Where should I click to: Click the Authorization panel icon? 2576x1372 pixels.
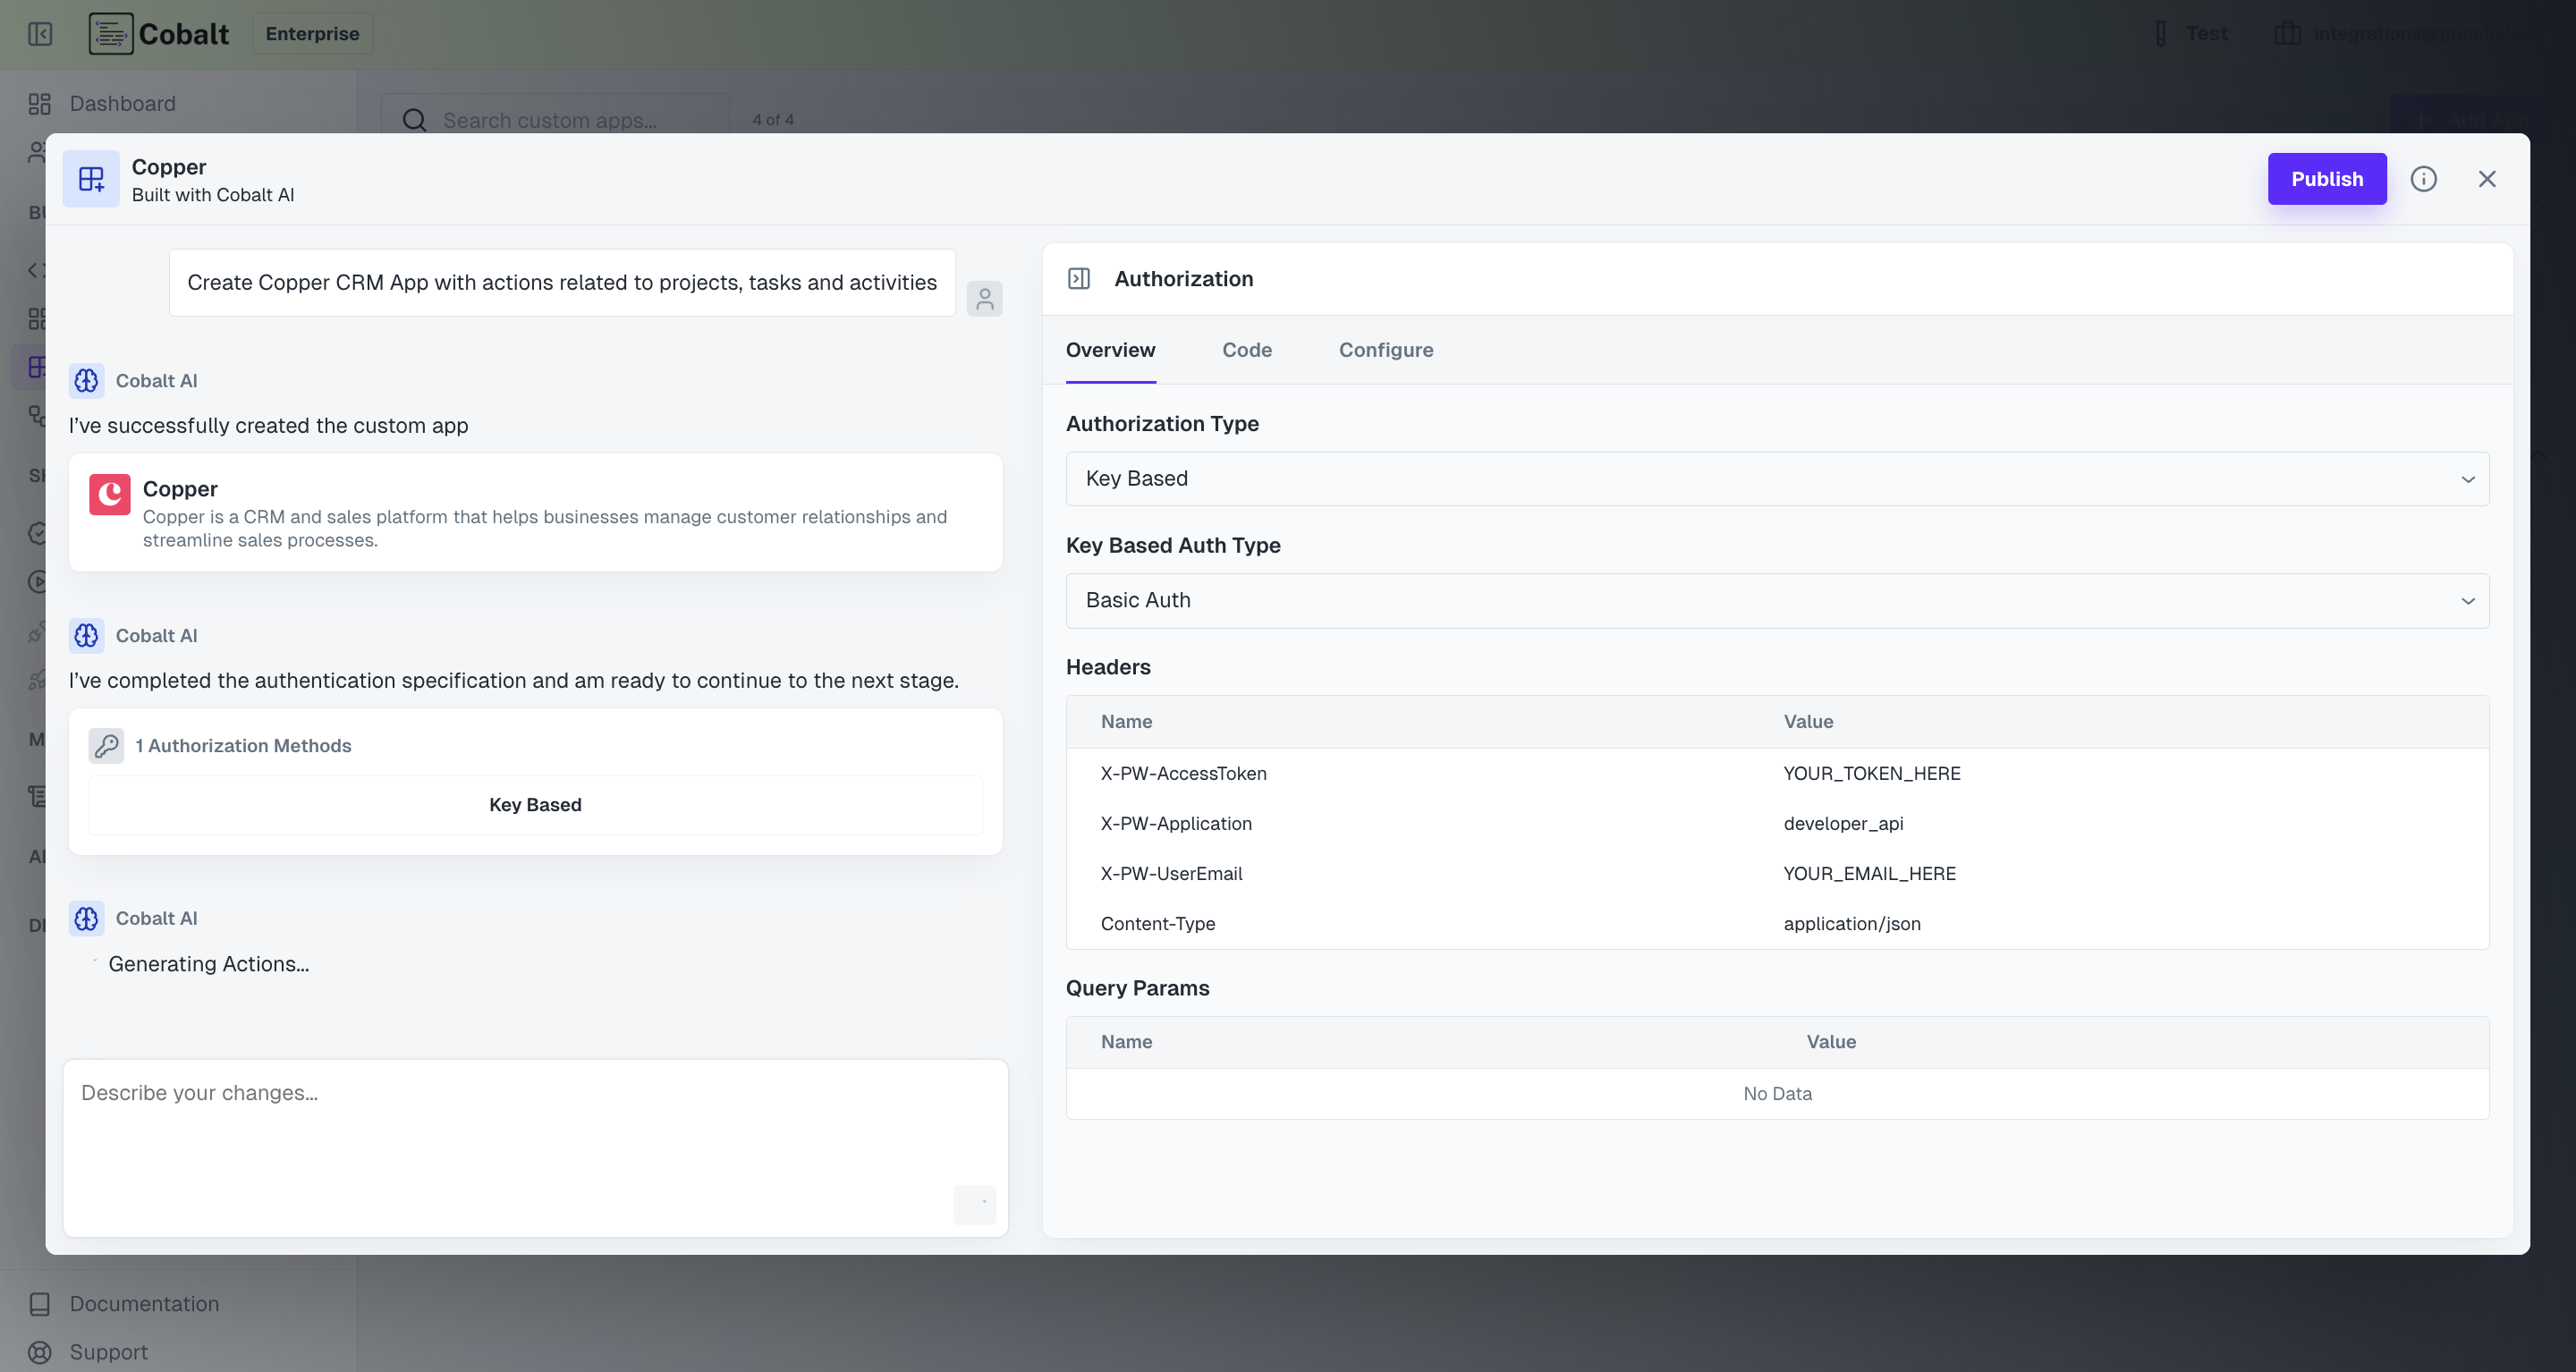pos(1080,279)
